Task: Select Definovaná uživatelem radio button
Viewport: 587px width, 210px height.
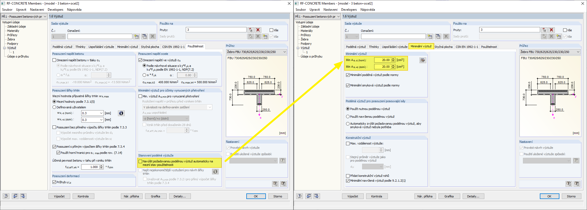Action: click(x=54, y=107)
